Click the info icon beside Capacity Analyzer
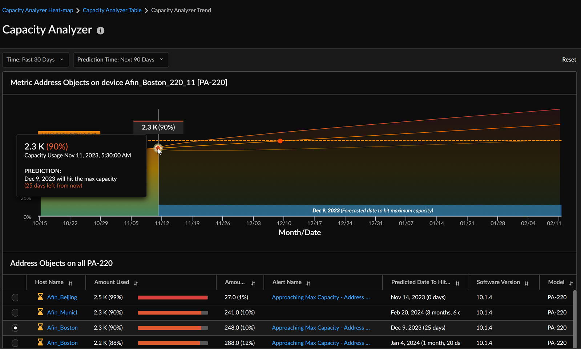The height and width of the screenshot is (349, 581). 101,31
